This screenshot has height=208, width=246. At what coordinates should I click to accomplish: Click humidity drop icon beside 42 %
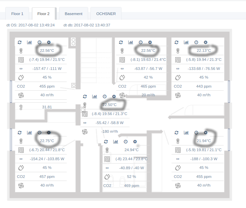(122, 77)
